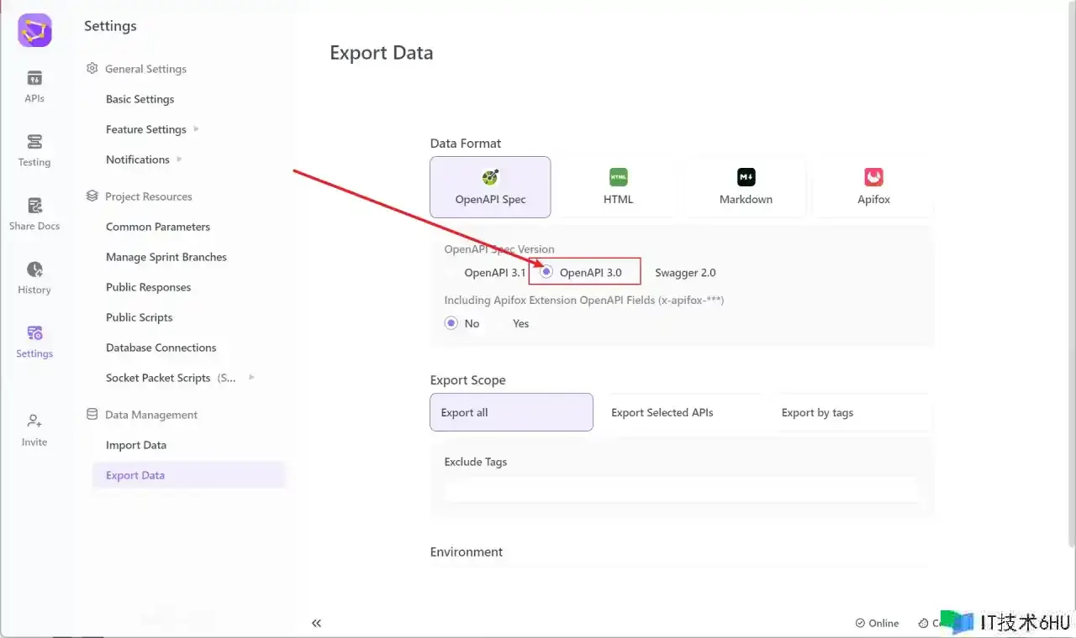
Task: Select the HTML data format
Action: [x=618, y=187]
